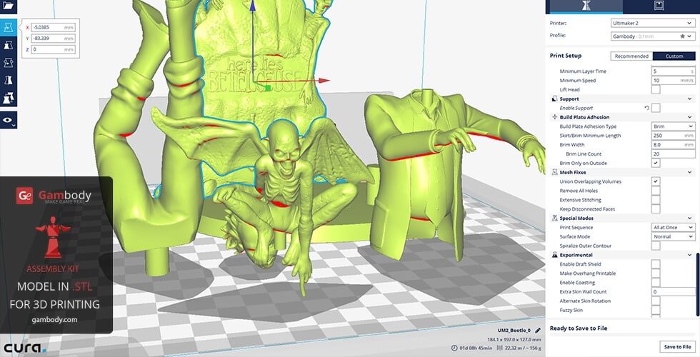Select the Scale tool
This screenshot has width=700, height=357.
coord(9,45)
